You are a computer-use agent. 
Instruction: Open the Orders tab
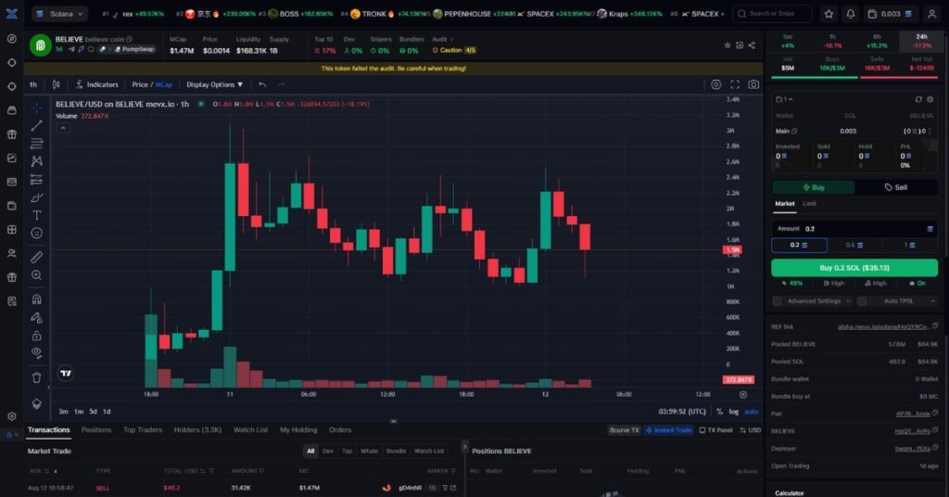coord(339,430)
